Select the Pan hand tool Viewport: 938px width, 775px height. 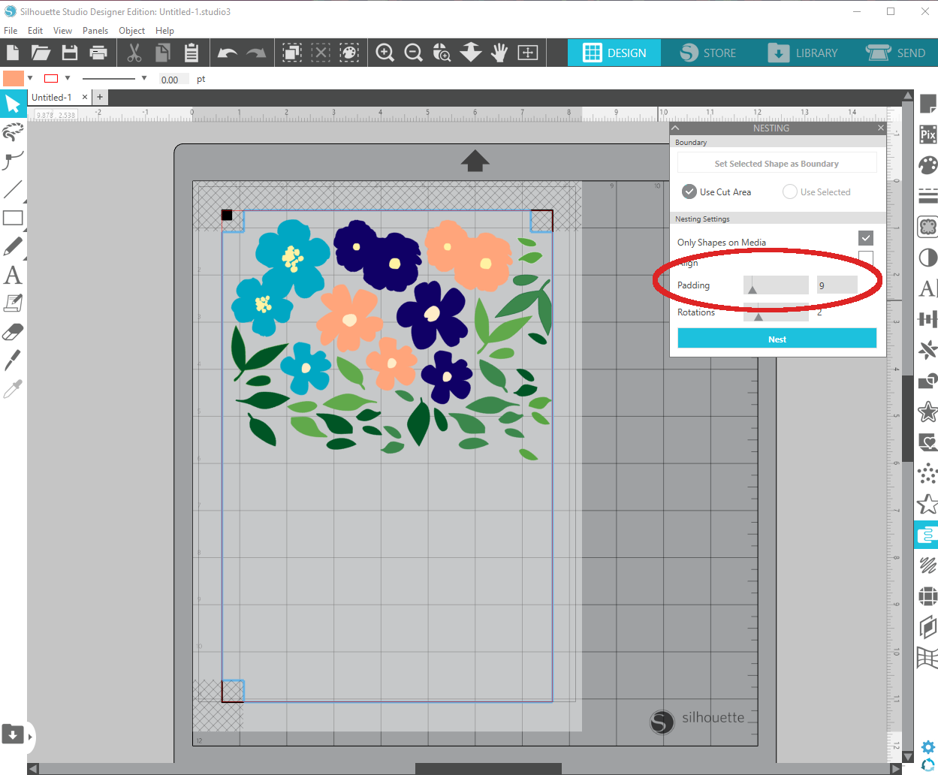[499, 53]
